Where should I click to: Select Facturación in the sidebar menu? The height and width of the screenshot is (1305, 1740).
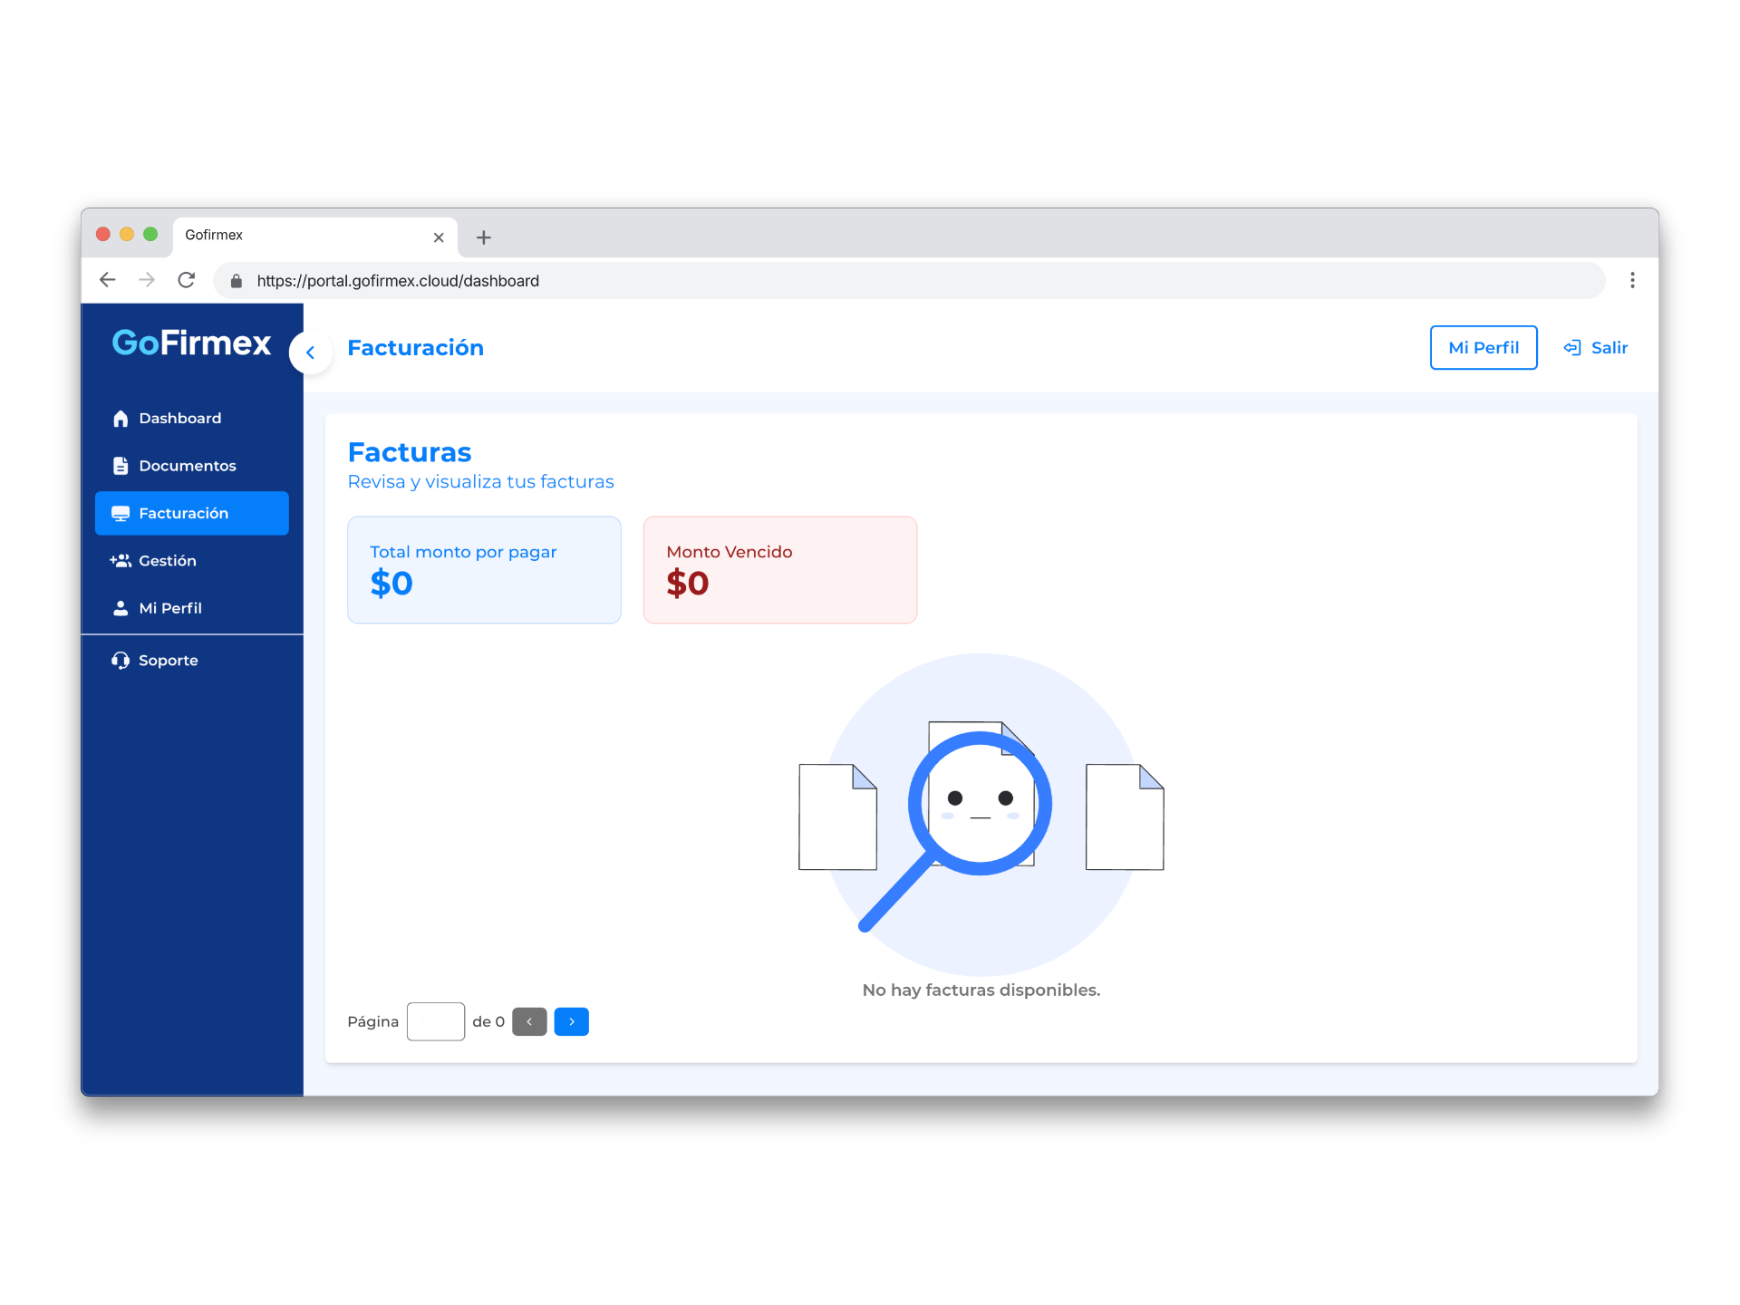coord(192,513)
